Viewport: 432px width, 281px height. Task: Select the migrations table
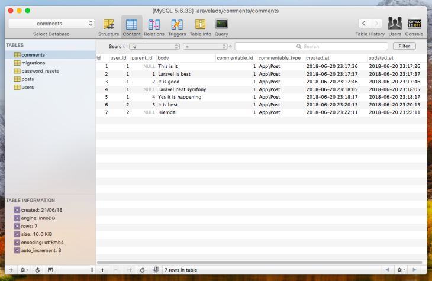(33, 63)
